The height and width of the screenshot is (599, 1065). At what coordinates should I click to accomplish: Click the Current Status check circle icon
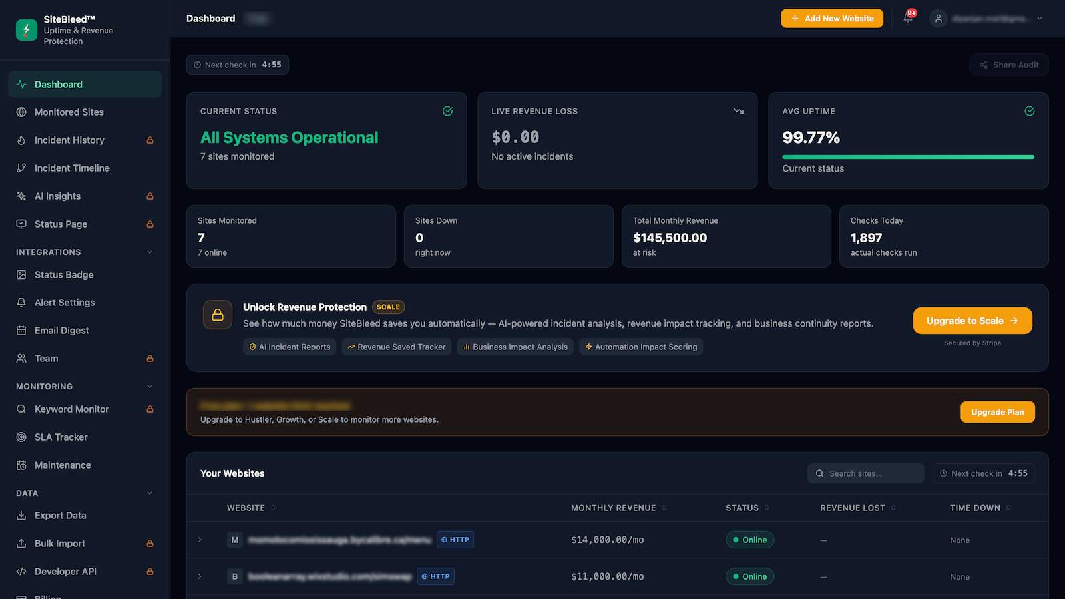point(448,111)
